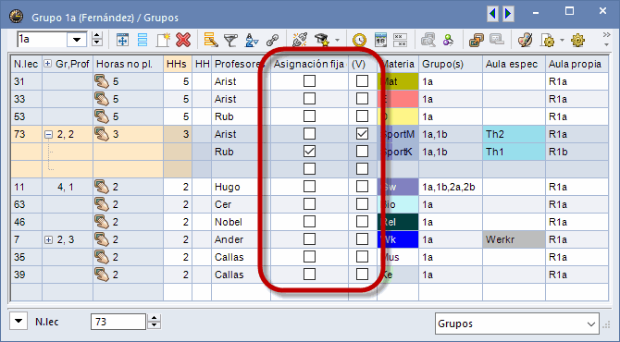Image resolution: width=620 pixels, height=342 pixels.
Task: Open dropdown arrow beside graduation cap icon
Action: pos(337,40)
